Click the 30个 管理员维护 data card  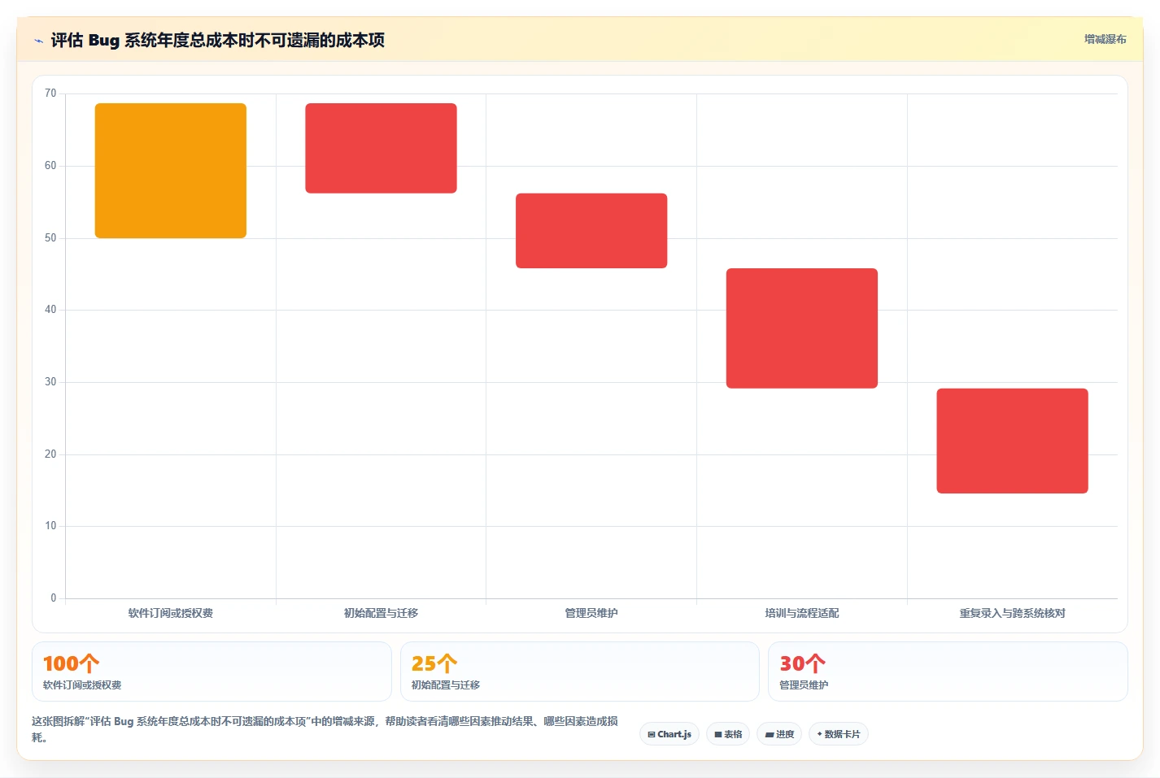tap(948, 672)
